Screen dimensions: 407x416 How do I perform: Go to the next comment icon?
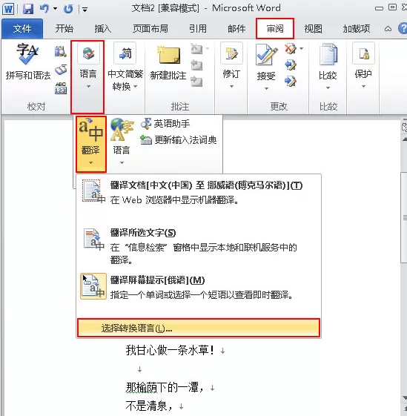[196, 82]
